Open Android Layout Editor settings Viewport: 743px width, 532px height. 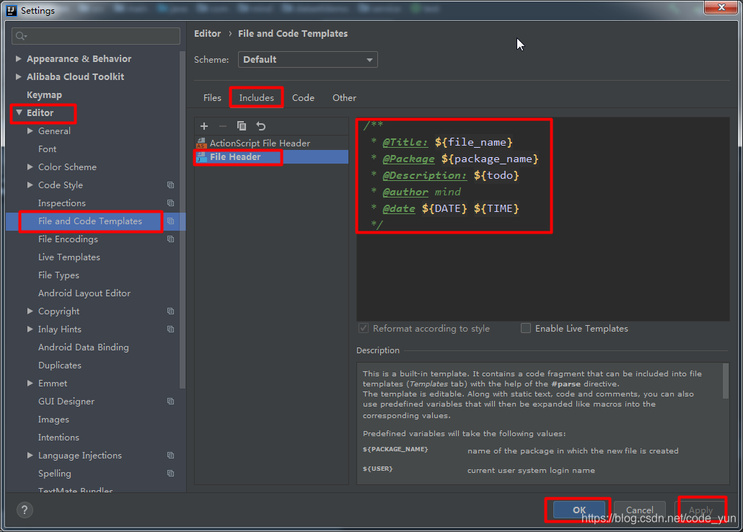coord(84,293)
